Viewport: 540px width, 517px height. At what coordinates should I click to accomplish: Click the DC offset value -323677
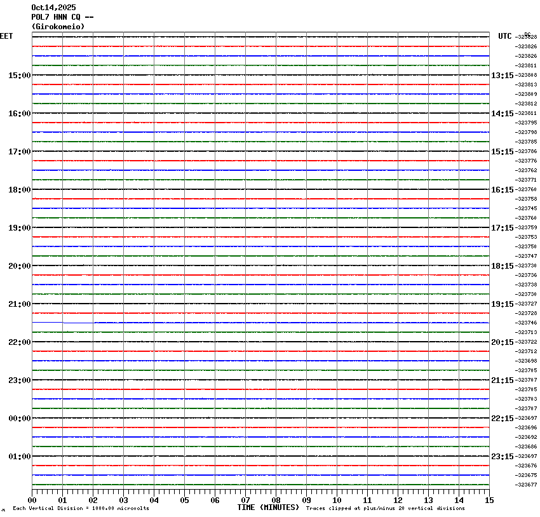(527, 485)
